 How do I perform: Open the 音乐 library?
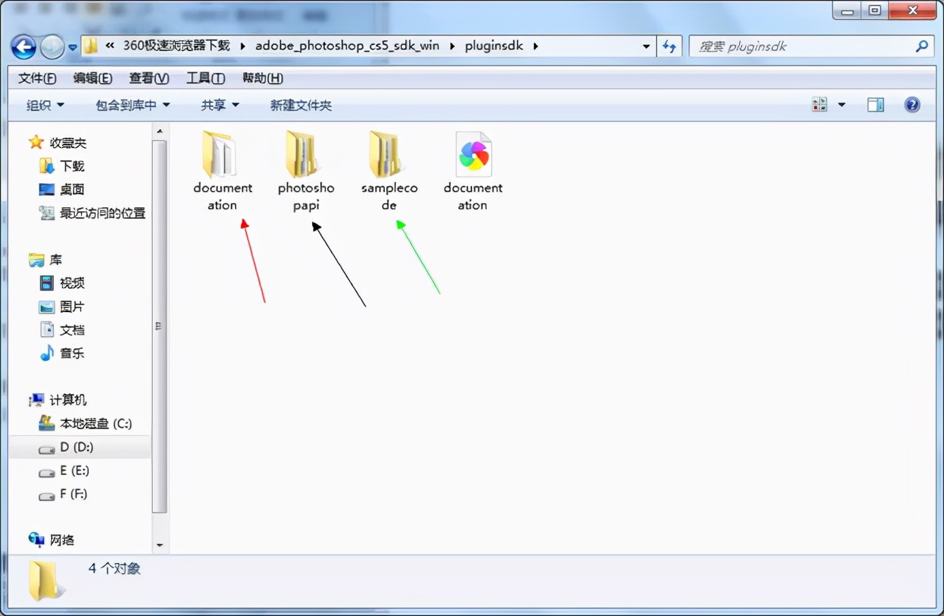(62, 353)
